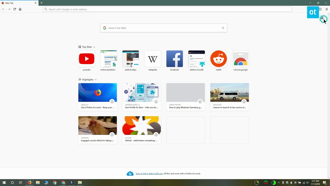
Task: Open the wikipedia top site
Action: tap(153, 61)
